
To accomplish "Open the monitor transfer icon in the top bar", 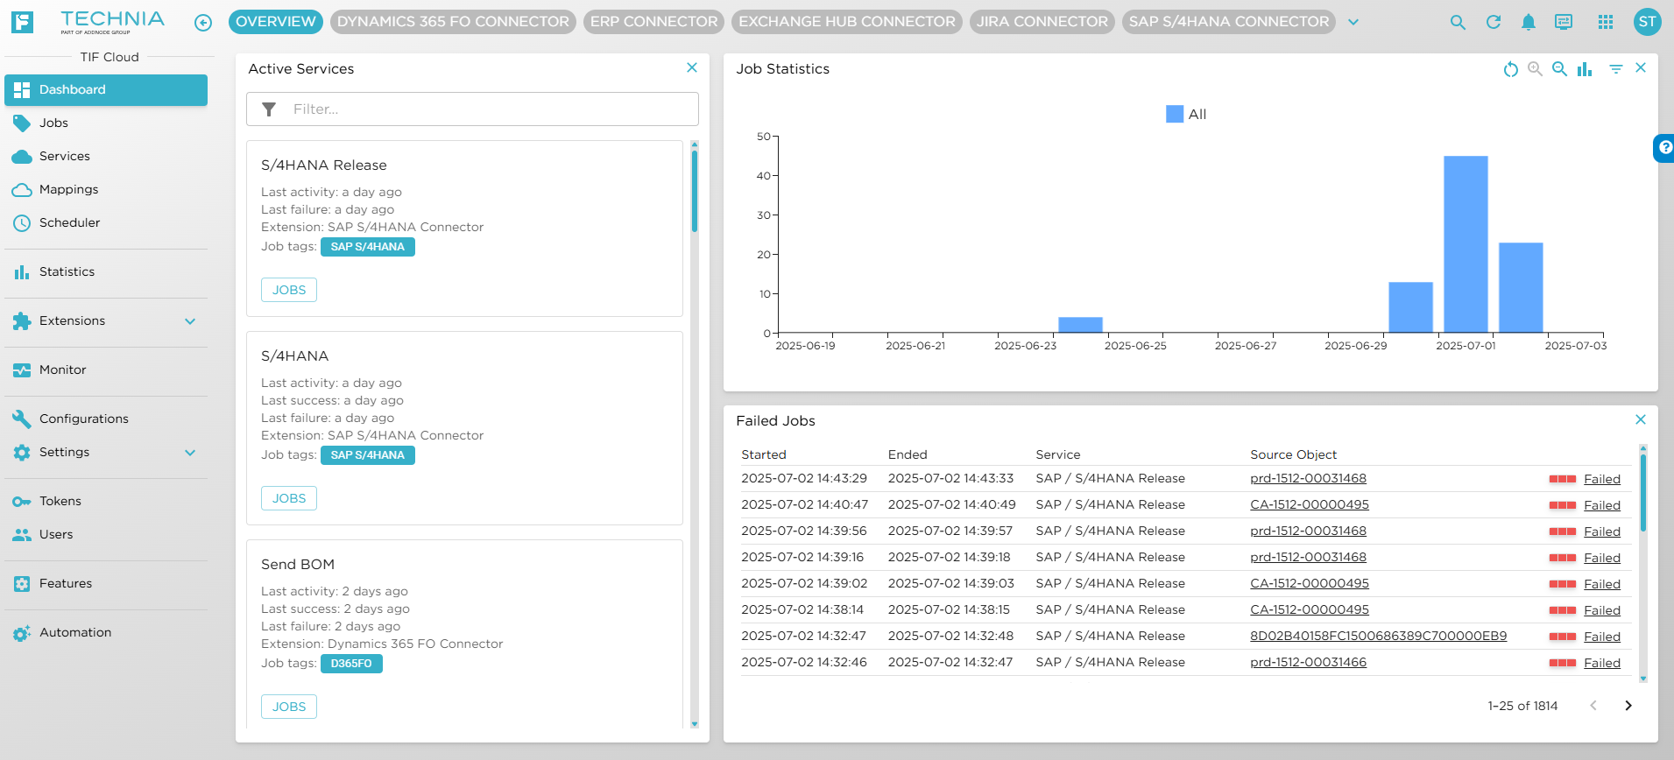I will click(x=1564, y=23).
